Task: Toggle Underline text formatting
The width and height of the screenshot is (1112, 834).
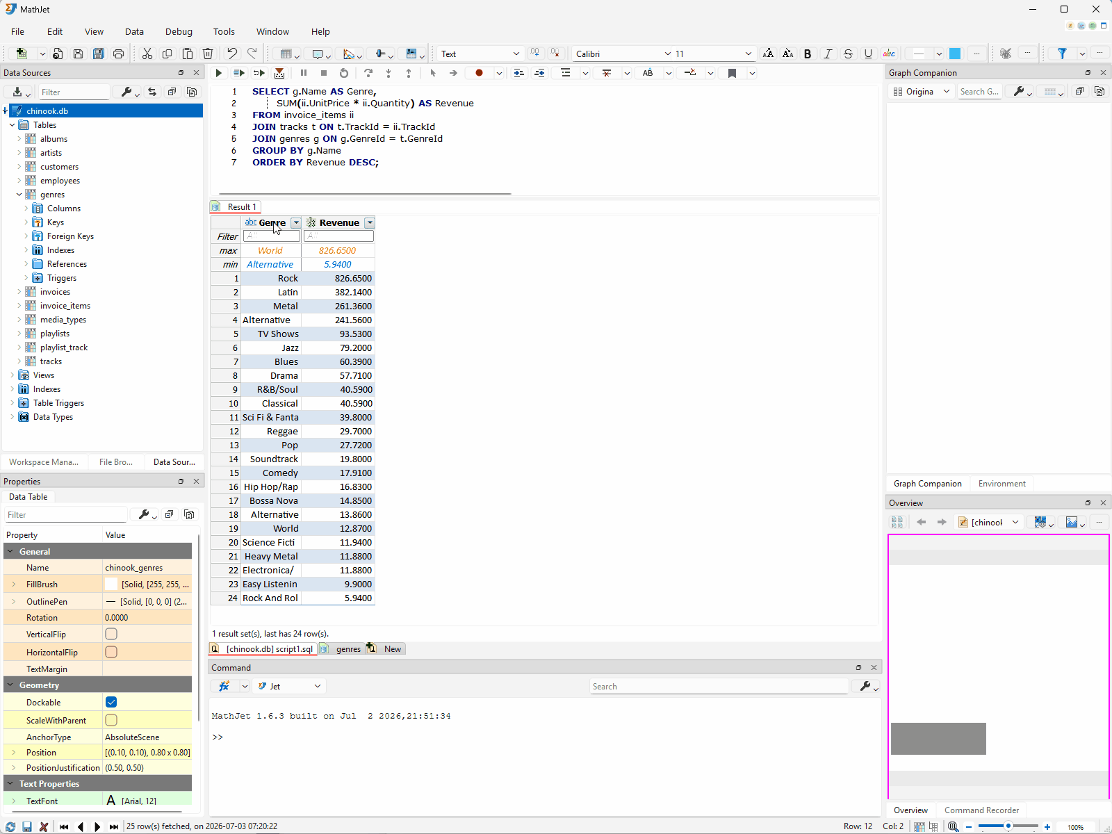Action: (868, 54)
